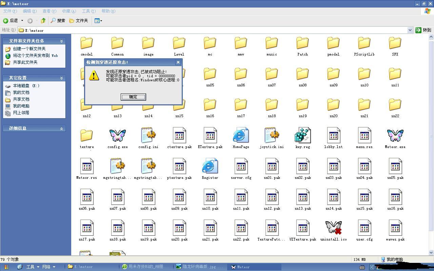Click 将这个文件夹发布到 Web link
This screenshot has height=271, width=434.
click(x=35, y=56)
